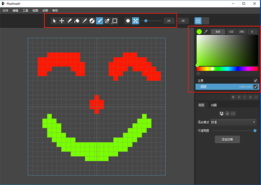Screen dimensions: 261x185
Task: Select the arrow pointer tool
Action: point(54,20)
